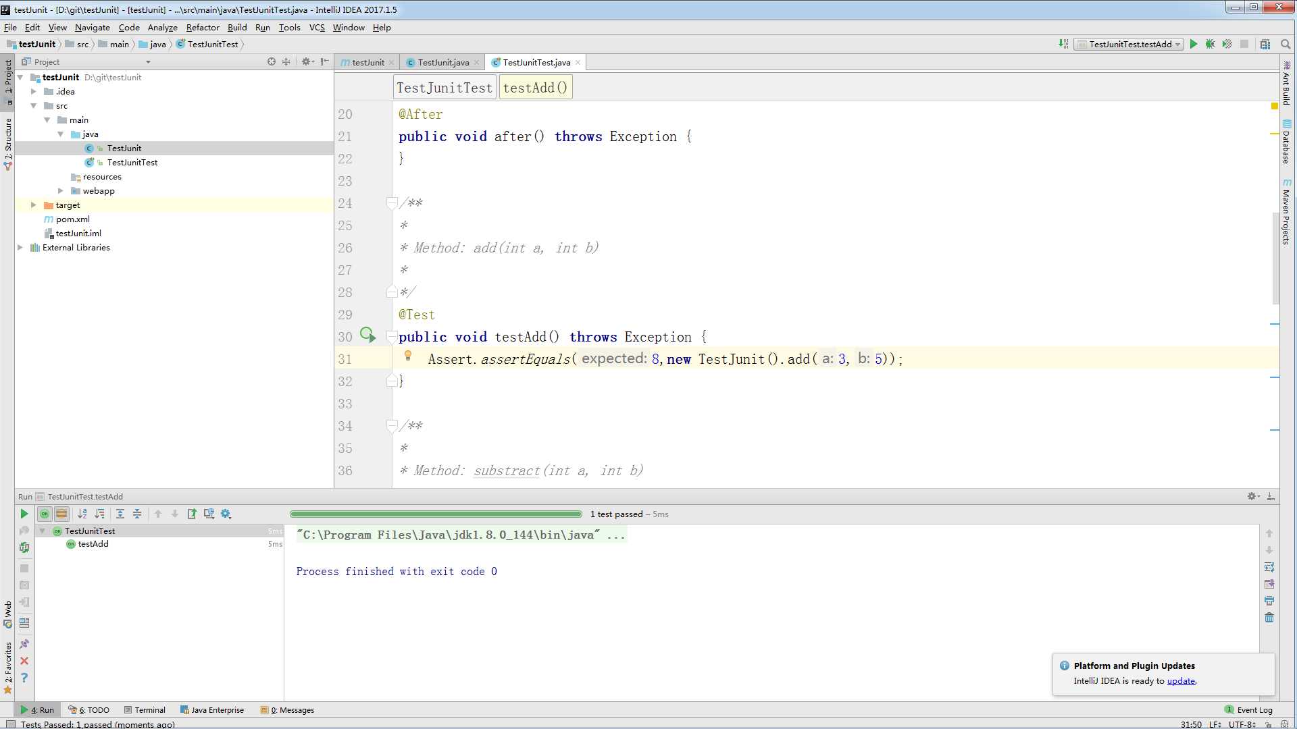The height and width of the screenshot is (729, 1297).
Task: Pin tab icon in Run sidebar
Action: click(24, 644)
